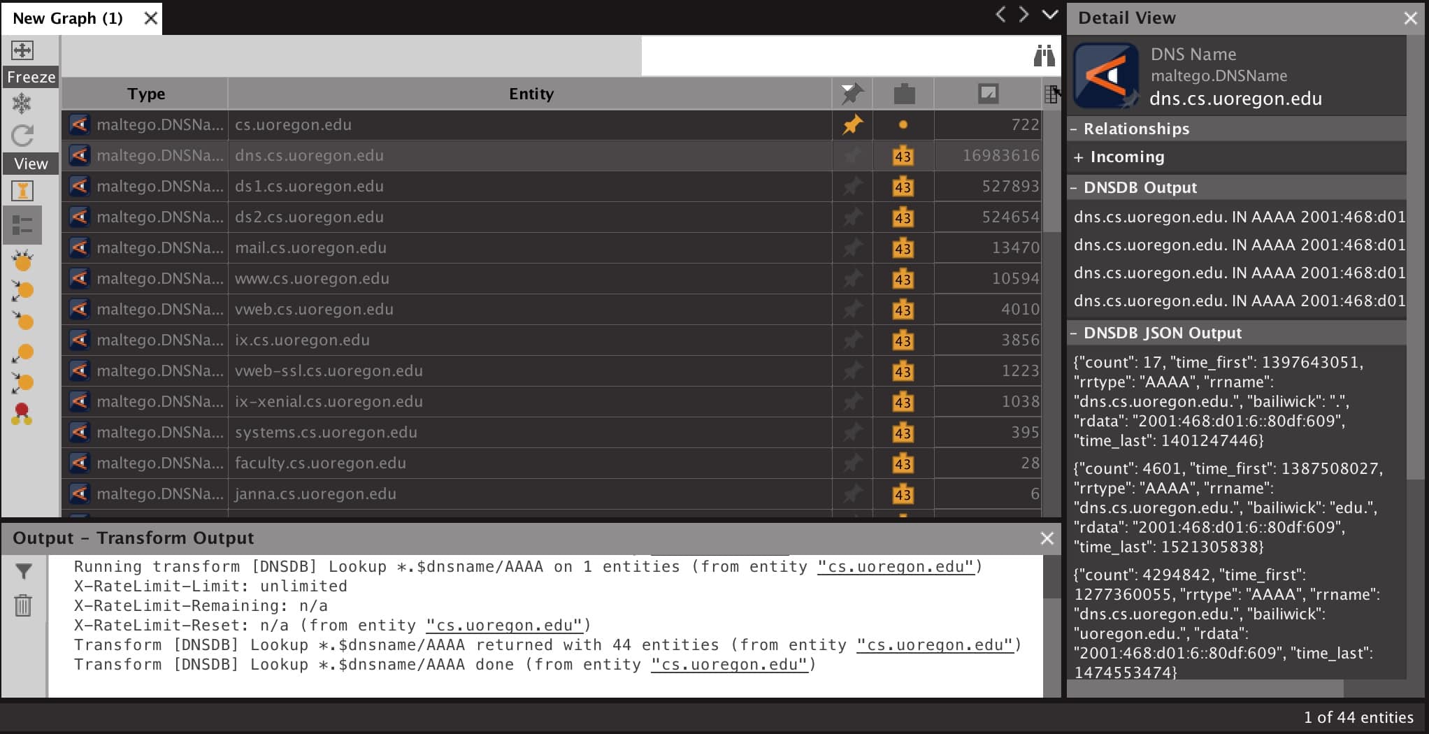Click the search input field beside binoculars
Screen dimensions: 1429x734
835,55
